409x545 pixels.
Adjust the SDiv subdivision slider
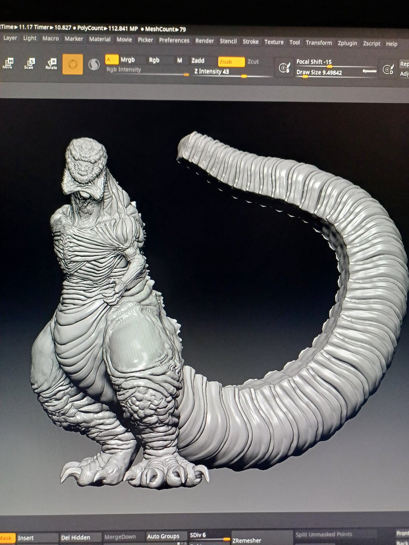(x=209, y=535)
